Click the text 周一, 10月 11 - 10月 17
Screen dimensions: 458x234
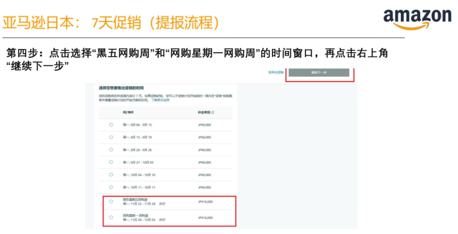point(139,187)
